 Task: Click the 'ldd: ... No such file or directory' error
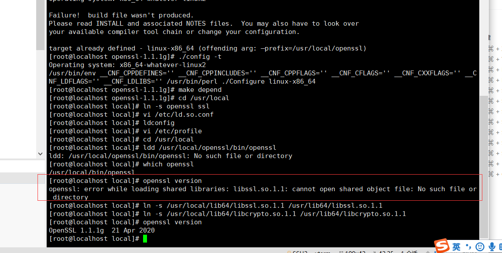pyautogui.click(x=171, y=156)
